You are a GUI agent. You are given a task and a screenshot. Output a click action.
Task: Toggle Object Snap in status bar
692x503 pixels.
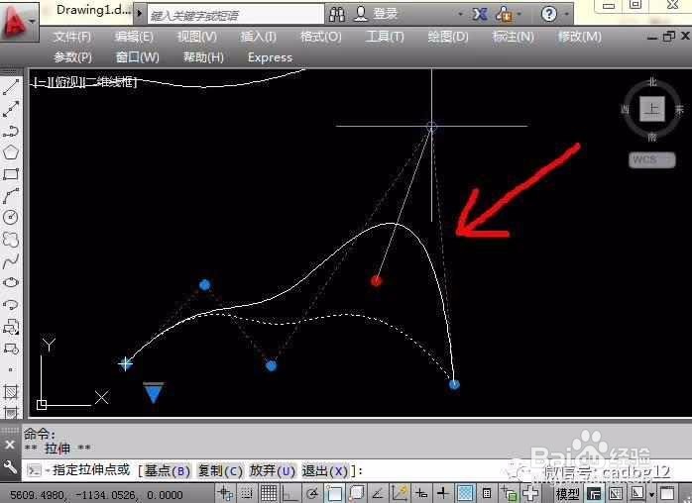tap(334, 494)
